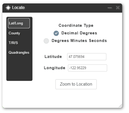Switch to the Quadrangles tab
The image size is (129, 113).
19,53
